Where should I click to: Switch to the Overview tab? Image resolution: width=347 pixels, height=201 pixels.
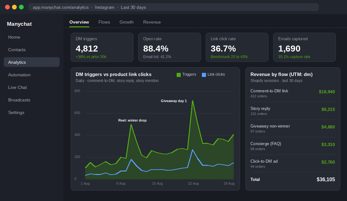click(79, 22)
